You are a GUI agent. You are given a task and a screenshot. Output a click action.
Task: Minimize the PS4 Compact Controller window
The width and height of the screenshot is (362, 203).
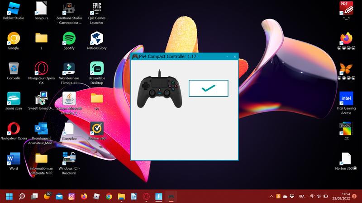tap(227, 56)
